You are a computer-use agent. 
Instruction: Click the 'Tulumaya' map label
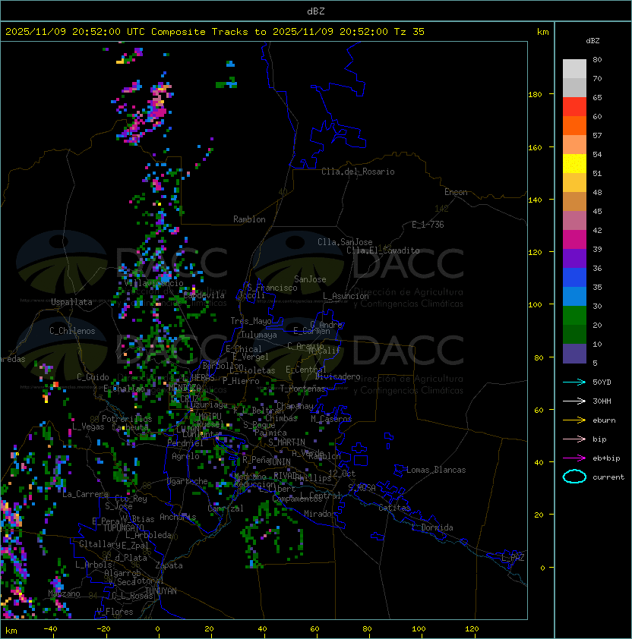click(259, 335)
